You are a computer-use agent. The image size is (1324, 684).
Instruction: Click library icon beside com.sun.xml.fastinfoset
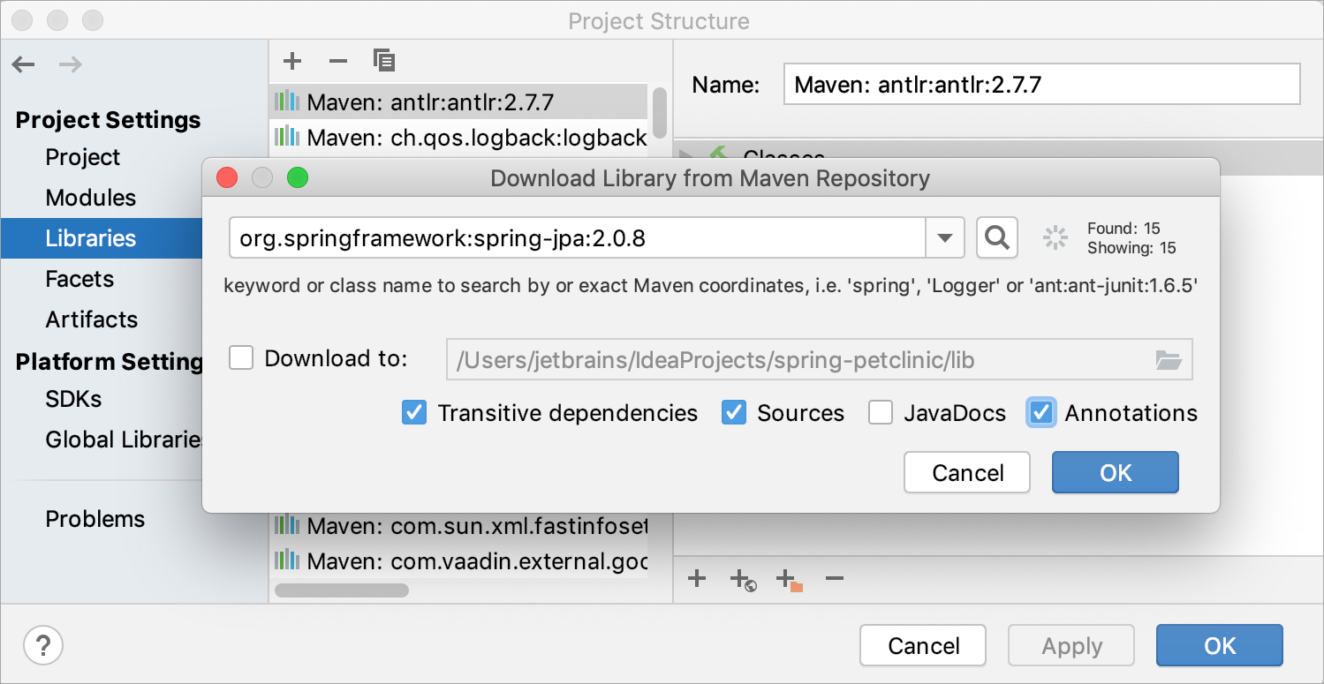[286, 526]
